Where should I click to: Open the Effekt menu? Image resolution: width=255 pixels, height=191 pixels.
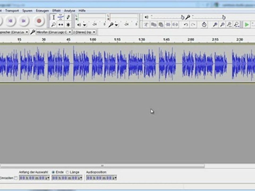pyautogui.click(x=56, y=11)
